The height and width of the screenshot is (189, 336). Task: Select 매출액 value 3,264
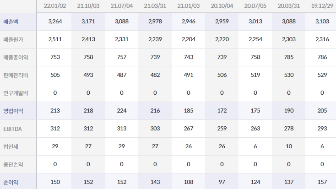point(55,22)
